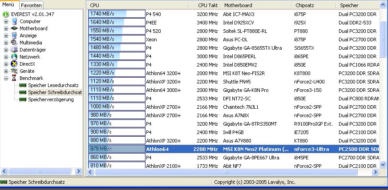Expand the Netzwerk tree node

coord(6,57)
